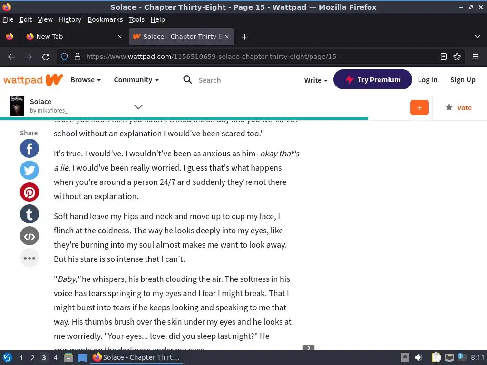This screenshot has width=487, height=365.
Task: Open a new browser tab
Action: point(245,37)
